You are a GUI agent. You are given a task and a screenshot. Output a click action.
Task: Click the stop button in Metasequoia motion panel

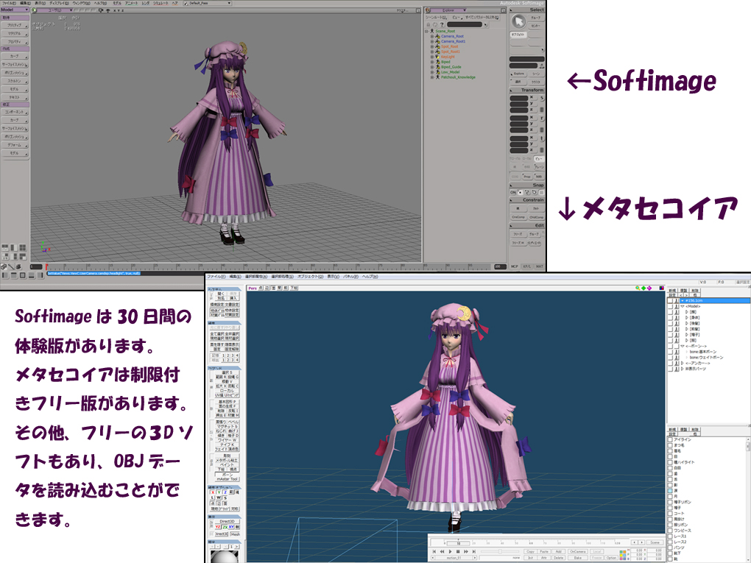tap(458, 551)
